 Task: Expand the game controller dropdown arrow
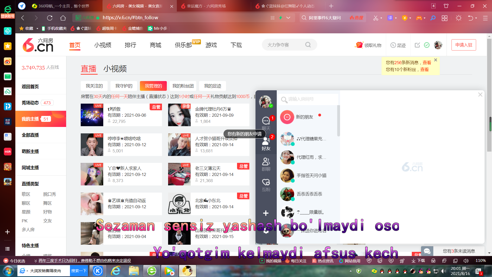(x=425, y=18)
